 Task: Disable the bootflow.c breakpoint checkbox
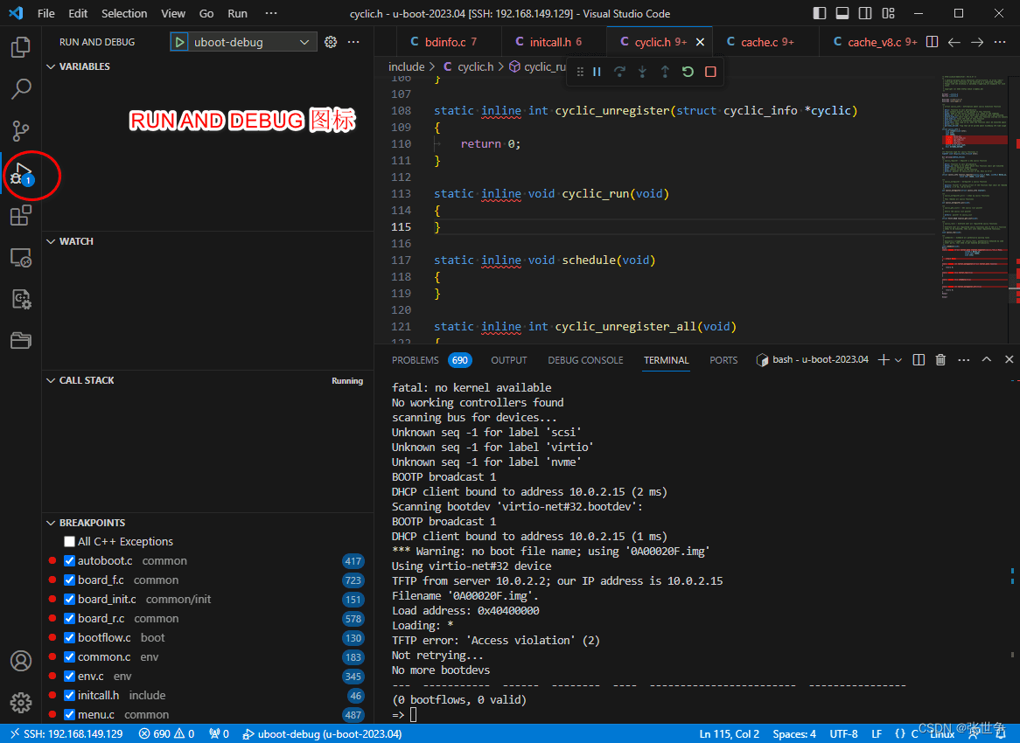[x=70, y=638]
